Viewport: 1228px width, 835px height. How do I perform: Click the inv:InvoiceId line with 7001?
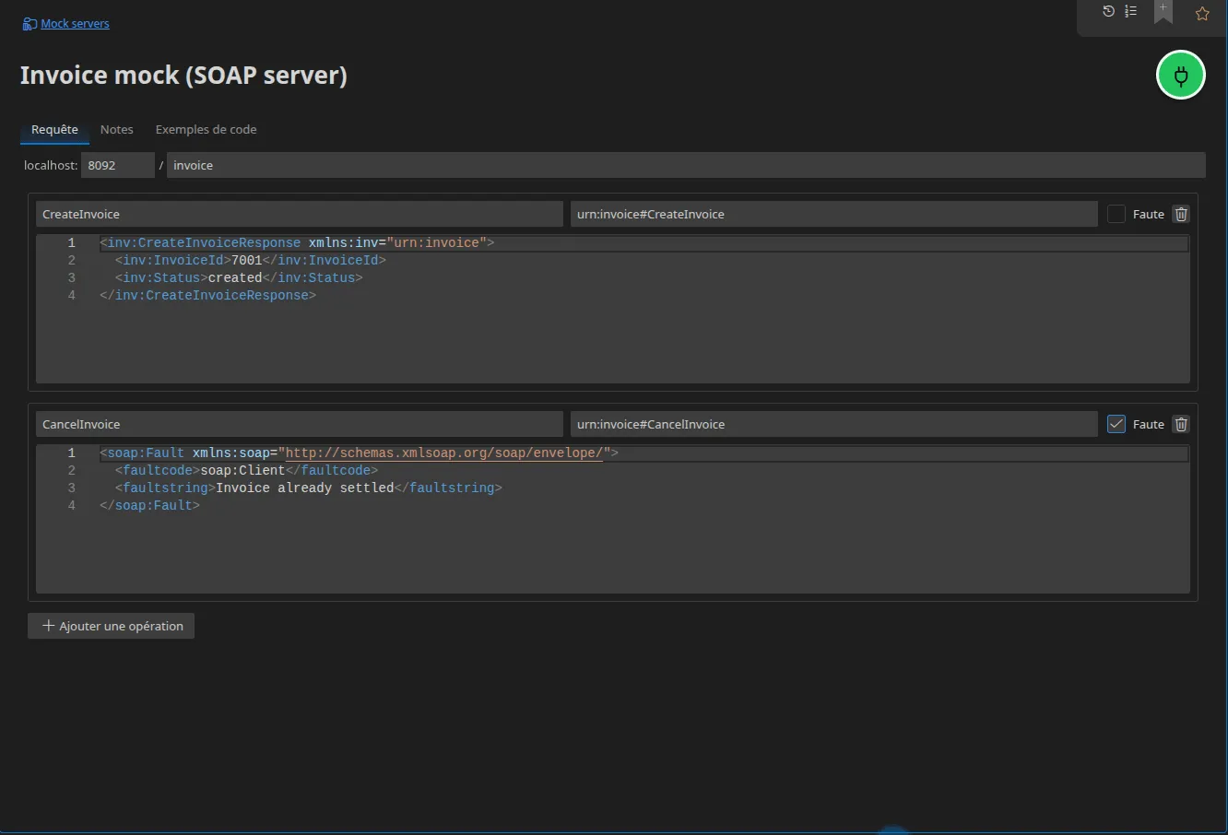(x=250, y=260)
